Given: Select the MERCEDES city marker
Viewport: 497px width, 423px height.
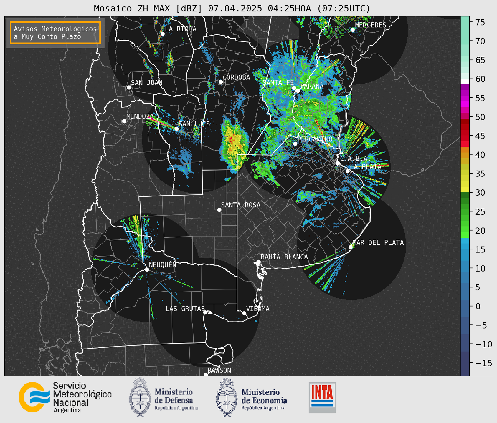Looking at the screenshot, I should pyautogui.click(x=352, y=30).
